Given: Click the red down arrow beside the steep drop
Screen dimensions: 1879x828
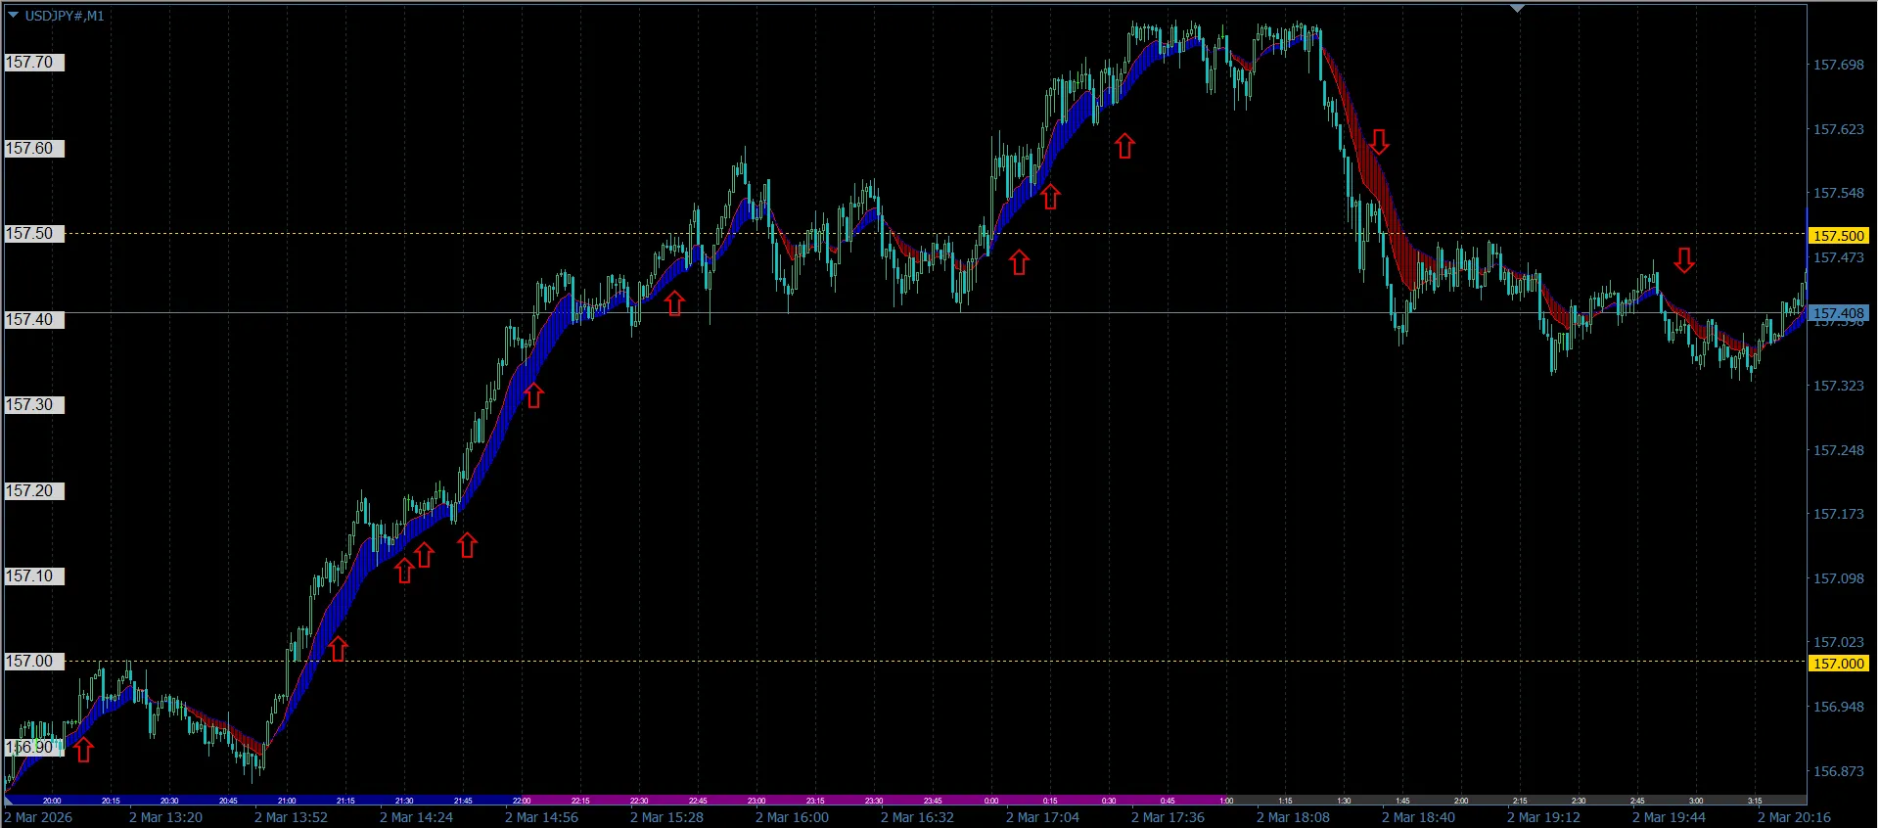Looking at the screenshot, I should pyautogui.click(x=1379, y=142).
